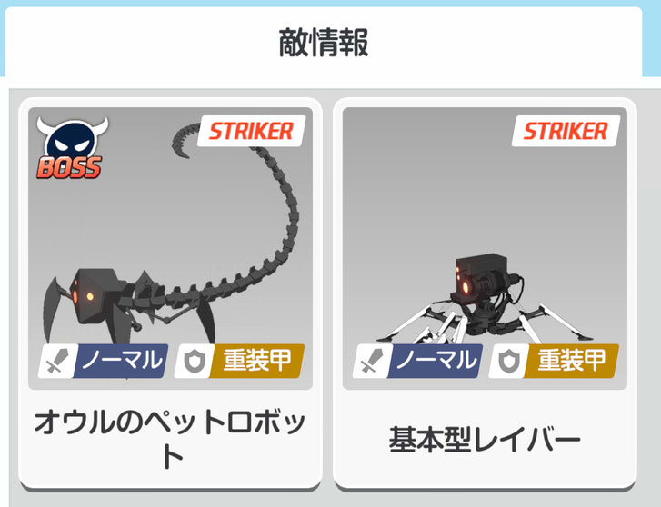Click the glowing orange eye of the scorpion
This screenshot has height=507, width=661.
pyautogui.click(x=90, y=297)
